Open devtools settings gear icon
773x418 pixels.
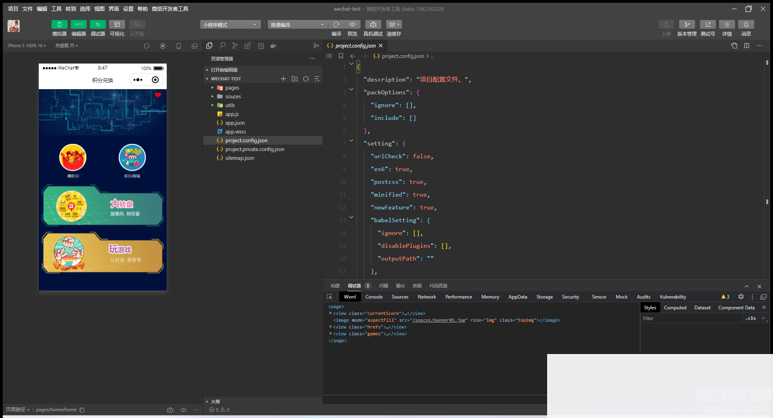741,297
